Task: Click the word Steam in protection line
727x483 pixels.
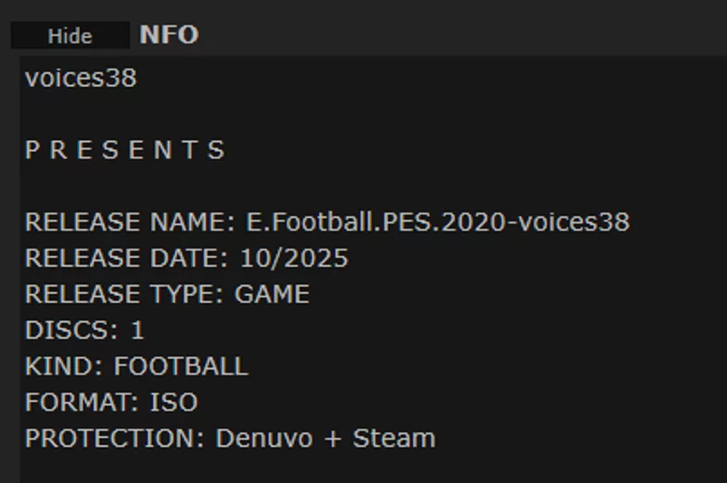Action: click(394, 439)
